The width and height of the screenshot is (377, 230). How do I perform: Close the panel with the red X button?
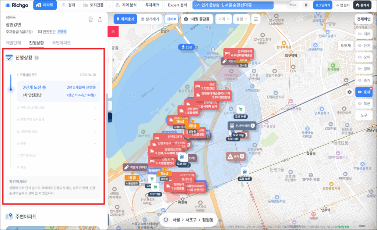click(x=113, y=32)
